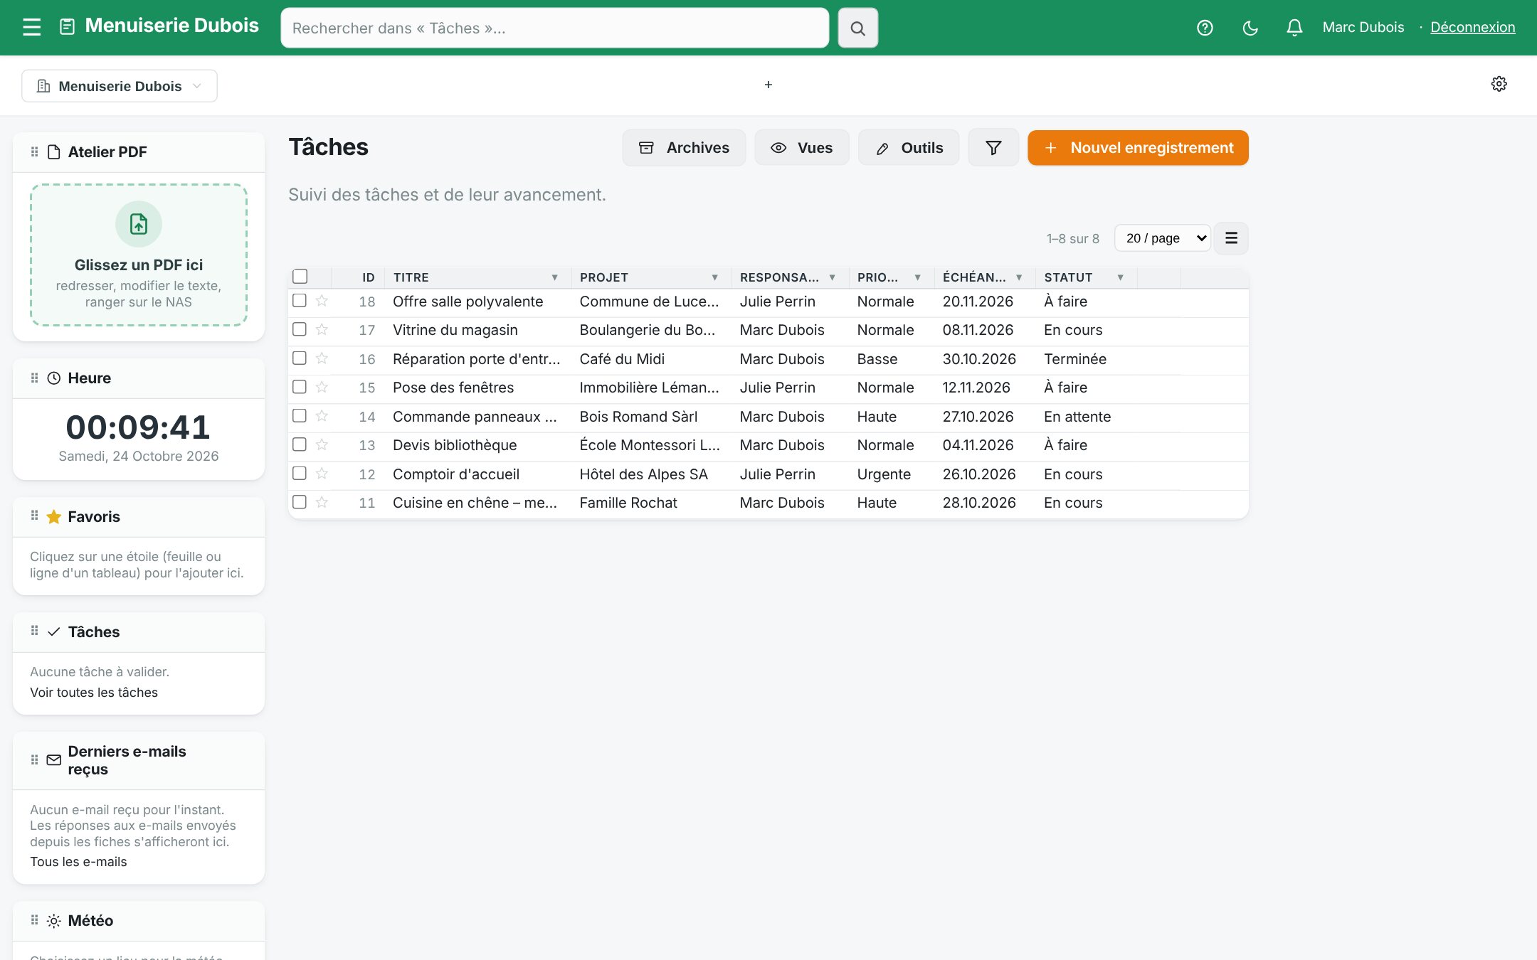Viewport: 1537px width, 960px height.
Task: Click the Déconnexion link
Action: pos(1473,27)
